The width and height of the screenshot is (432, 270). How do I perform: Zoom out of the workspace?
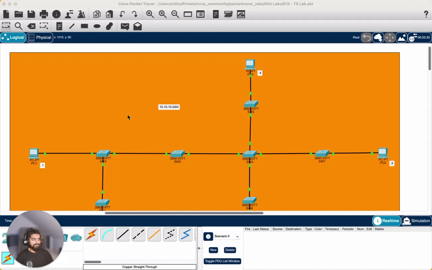pyautogui.click(x=175, y=14)
